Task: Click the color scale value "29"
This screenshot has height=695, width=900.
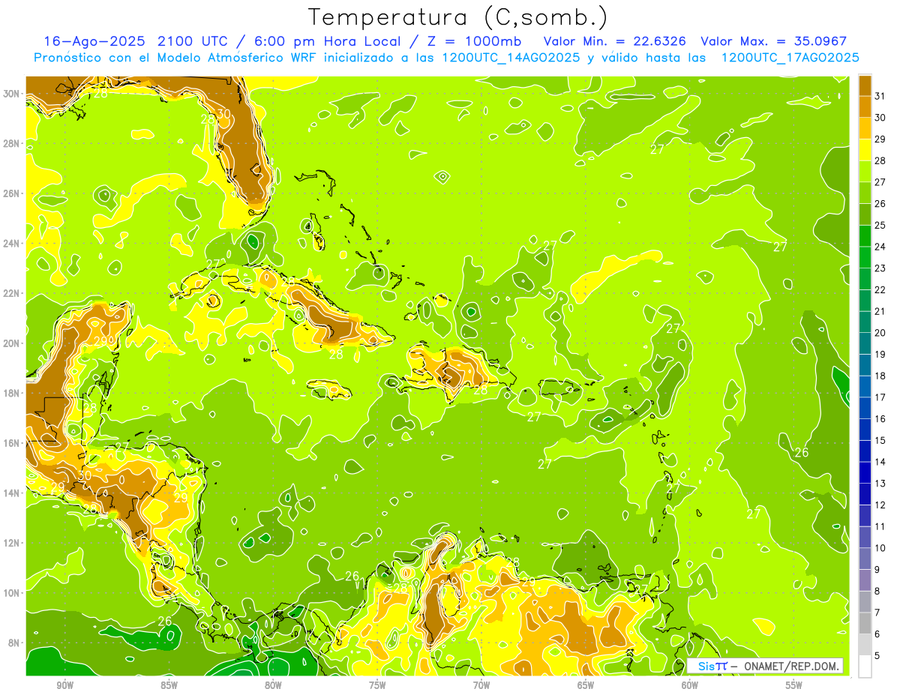Action: click(x=880, y=139)
